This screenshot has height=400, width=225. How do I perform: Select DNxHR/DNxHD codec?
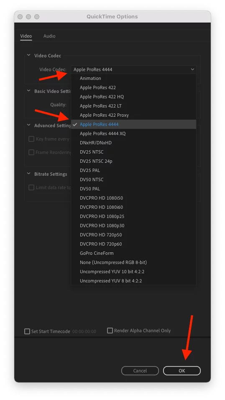133,143
